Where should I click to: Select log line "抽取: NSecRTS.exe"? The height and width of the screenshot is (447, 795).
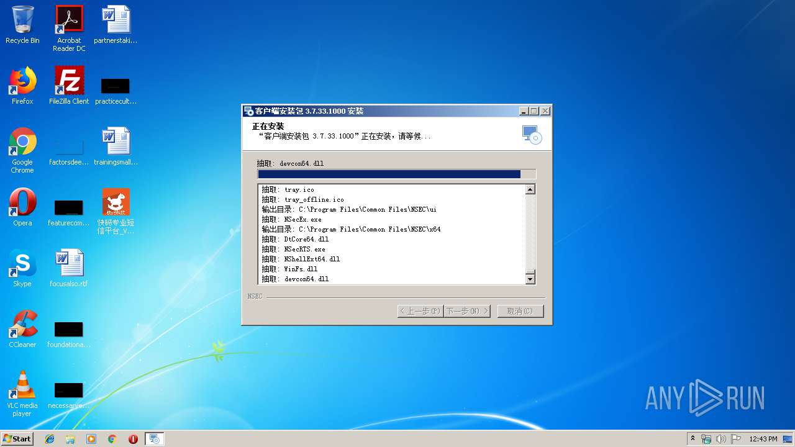click(293, 249)
